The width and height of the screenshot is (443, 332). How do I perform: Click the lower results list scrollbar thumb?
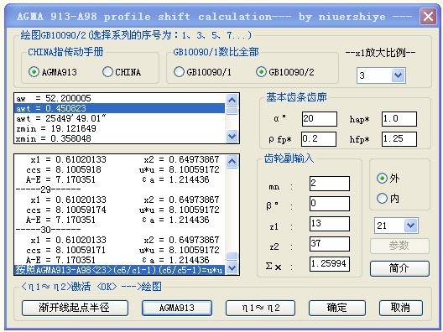click(232, 256)
